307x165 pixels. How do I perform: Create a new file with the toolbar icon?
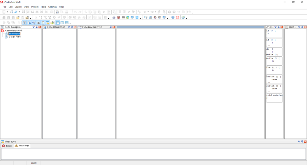4,12
